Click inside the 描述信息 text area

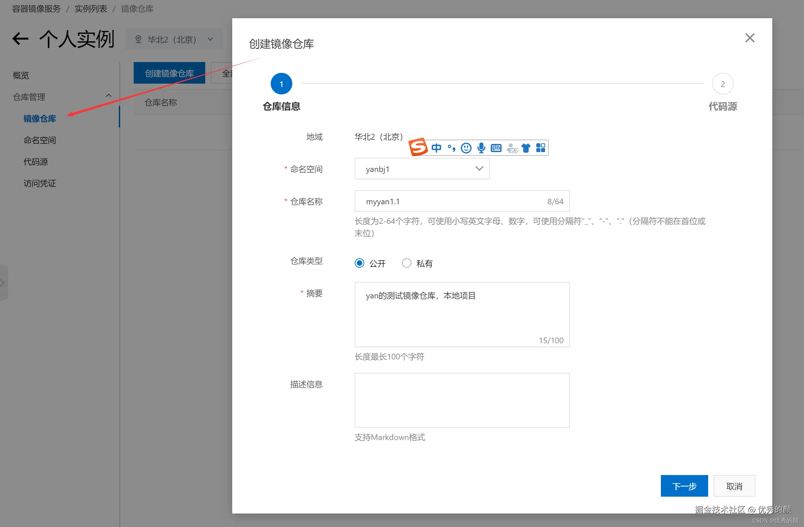[462, 400]
